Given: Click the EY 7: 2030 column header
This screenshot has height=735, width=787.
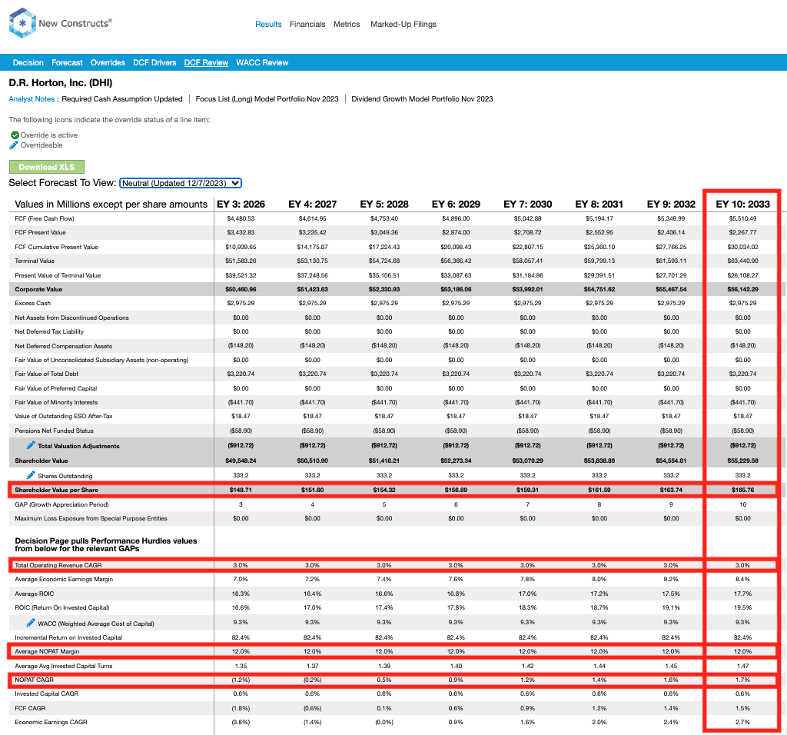Looking at the screenshot, I should click(527, 205).
